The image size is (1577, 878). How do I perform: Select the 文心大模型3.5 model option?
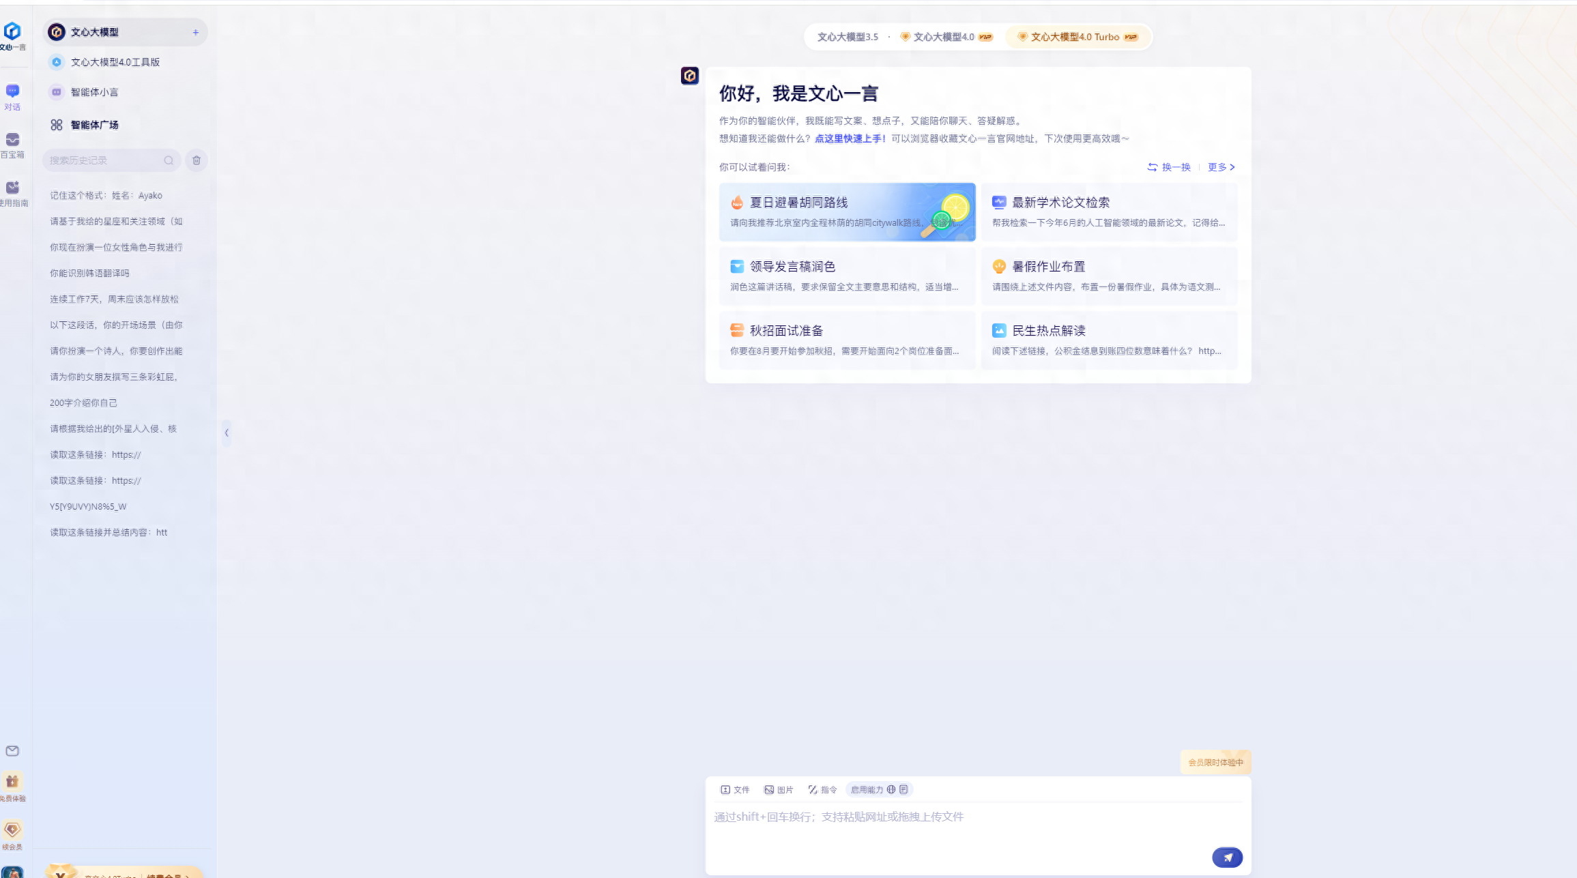(847, 37)
